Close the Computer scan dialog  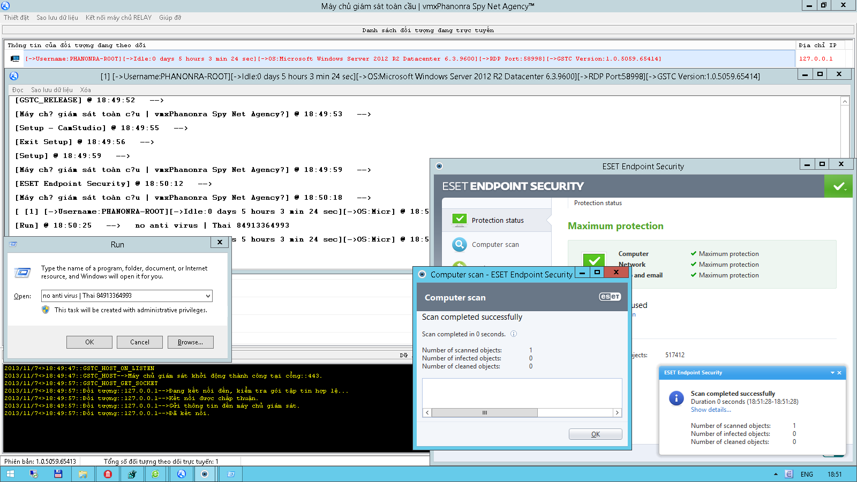tap(616, 272)
